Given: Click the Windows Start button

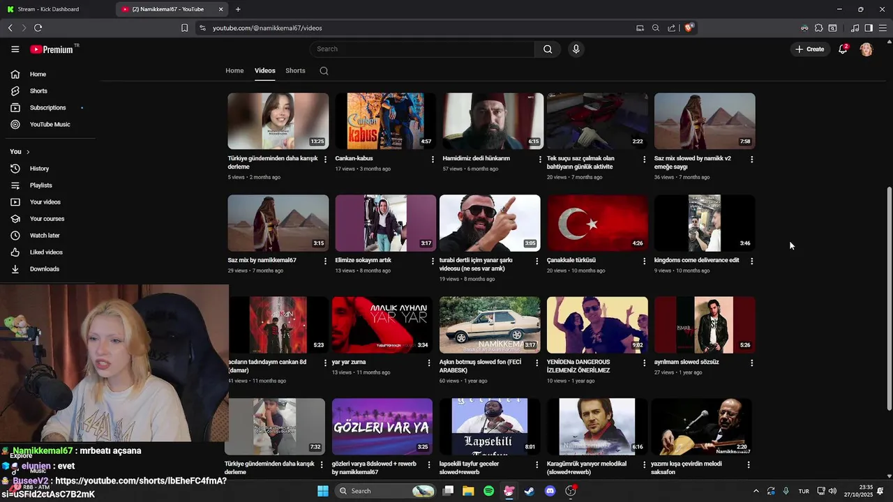Looking at the screenshot, I should pos(323,491).
